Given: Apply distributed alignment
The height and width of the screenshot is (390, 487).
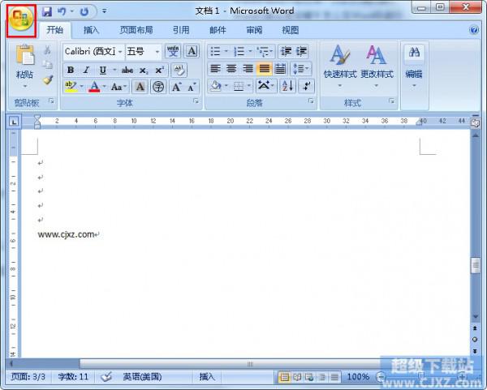Looking at the screenshot, I should point(280,69).
